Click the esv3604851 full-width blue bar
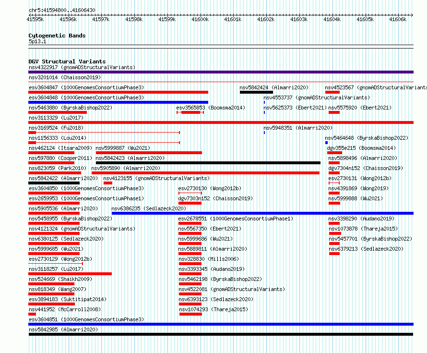Screen dimensions: 427x353 coord(221,324)
